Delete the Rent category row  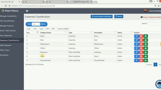pyautogui.click(x=141, y=40)
